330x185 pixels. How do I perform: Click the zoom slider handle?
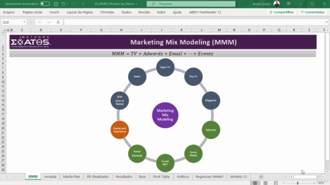click(x=298, y=183)
